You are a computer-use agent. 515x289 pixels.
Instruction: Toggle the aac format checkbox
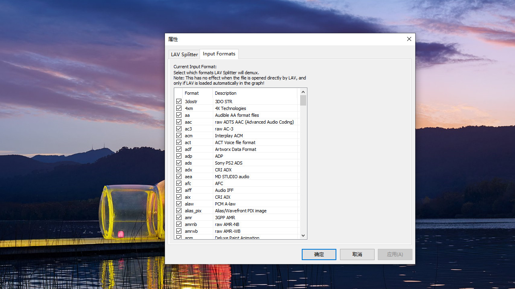pyautogui.click(x=179, y=122)
